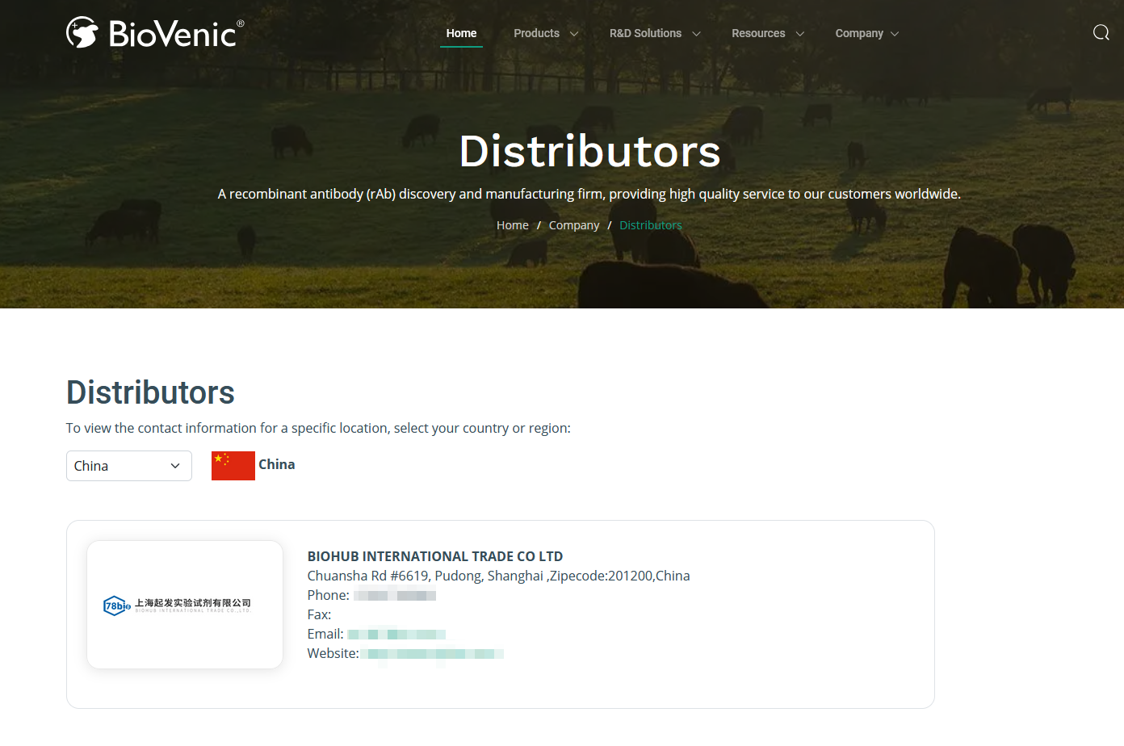Image resolution: width=1124 pixels, height=746 pixels.
Task: Click the chevron arrow next to Products
Action: [574, 34]
